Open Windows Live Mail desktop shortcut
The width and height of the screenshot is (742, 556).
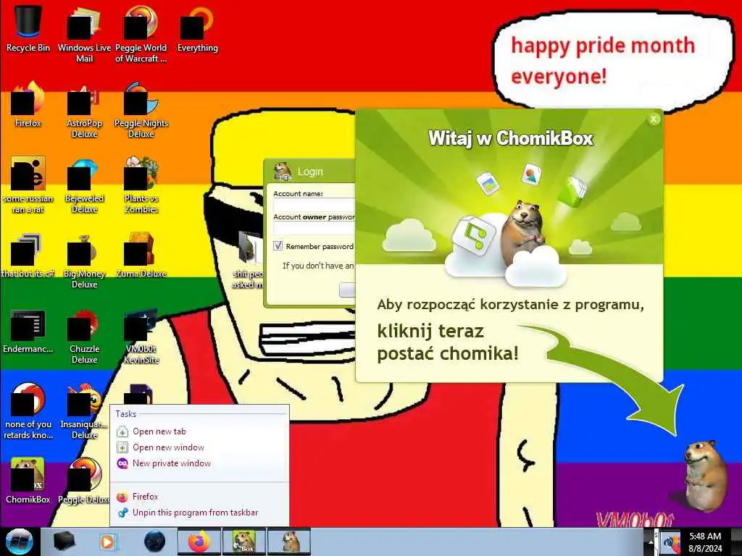click(x=84, y=33)
